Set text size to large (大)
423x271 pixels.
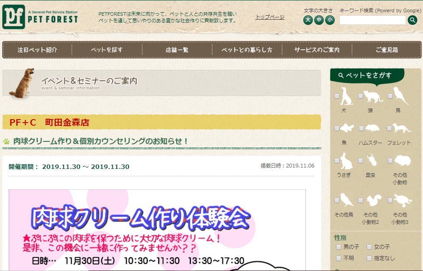click(308, 20)
